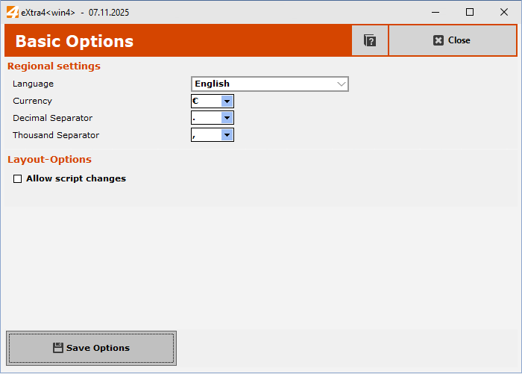Enable the Allow script changes checkbox
The image size is (522, 374).
click(x=18, y=179)
